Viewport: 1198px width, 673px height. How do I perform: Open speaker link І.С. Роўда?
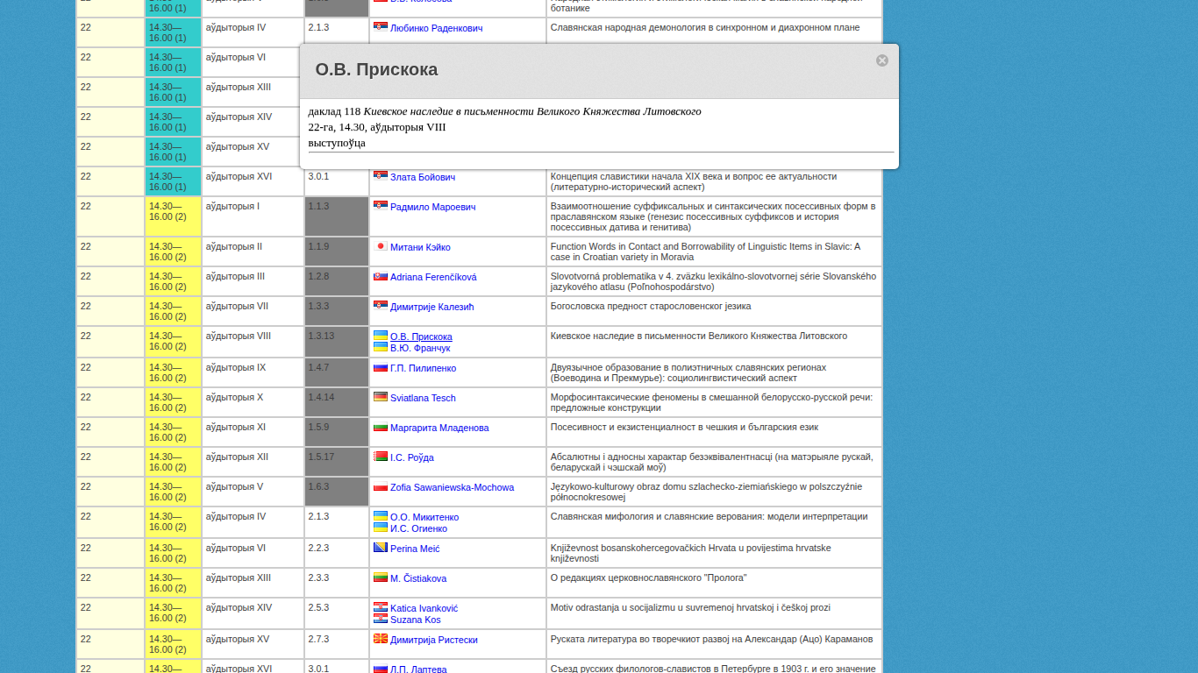click(412, 457)
